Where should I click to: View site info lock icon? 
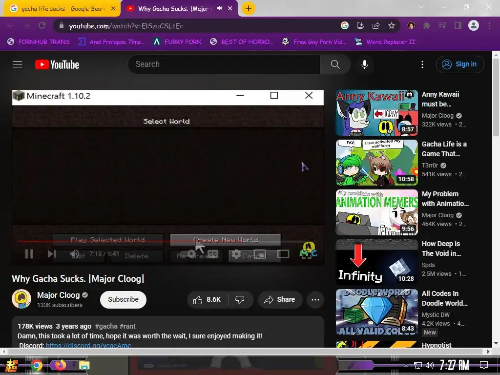coord(61,26)
